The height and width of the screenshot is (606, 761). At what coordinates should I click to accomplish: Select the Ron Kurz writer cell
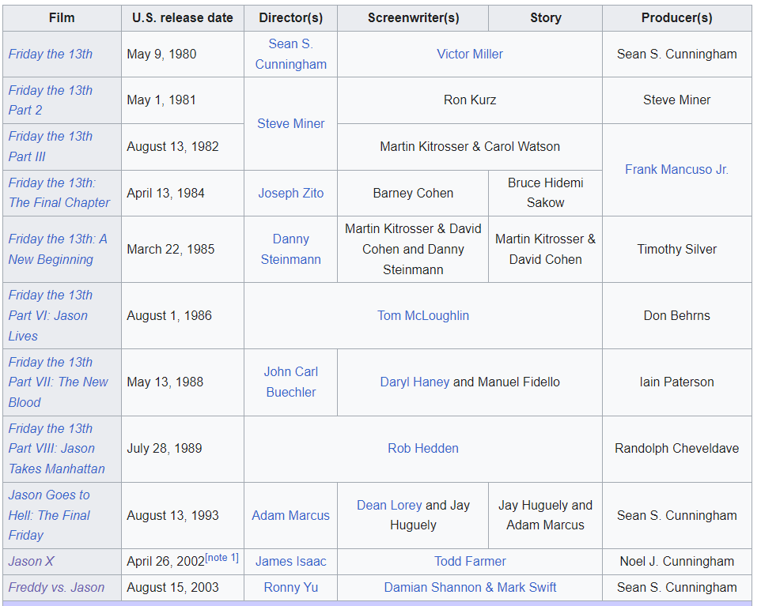click(470, 100)
